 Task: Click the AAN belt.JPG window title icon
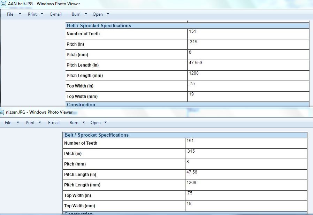coord(3,4)
